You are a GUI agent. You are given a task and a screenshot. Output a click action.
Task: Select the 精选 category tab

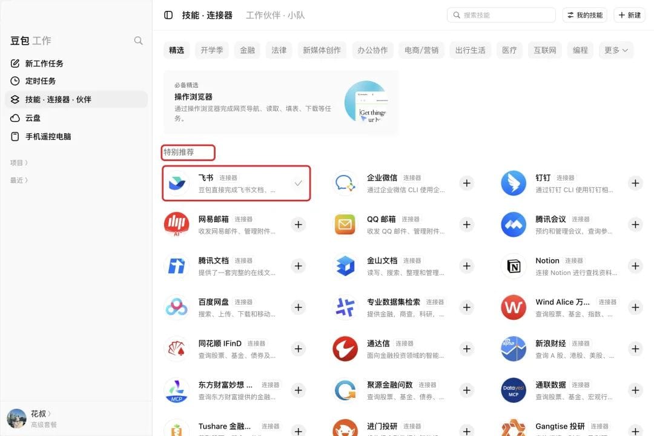point(176,50)
